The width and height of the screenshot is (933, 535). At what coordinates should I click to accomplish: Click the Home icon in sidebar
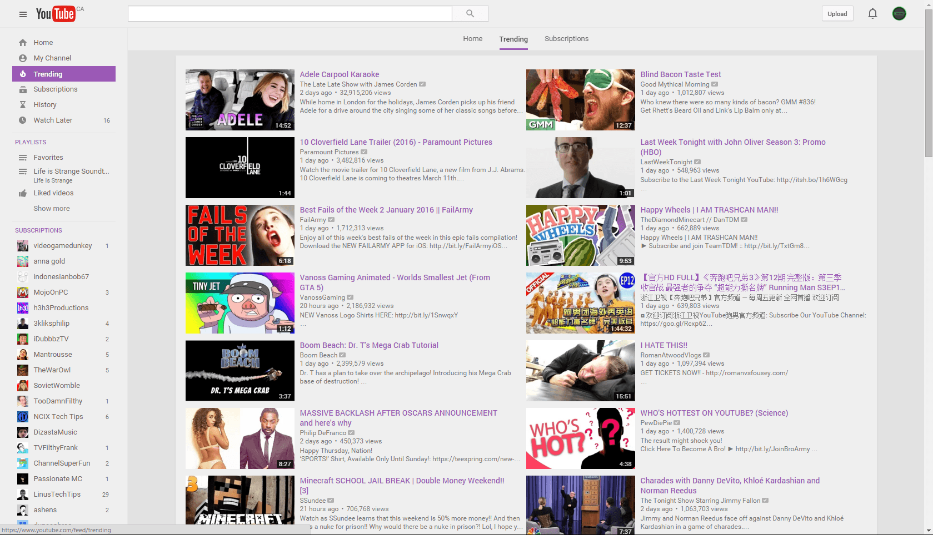tap(23, 43)
